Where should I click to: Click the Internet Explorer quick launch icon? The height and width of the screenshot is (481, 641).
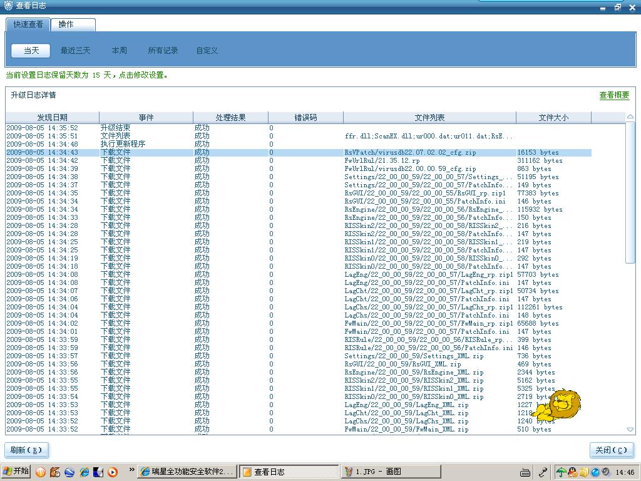[84, 472]
